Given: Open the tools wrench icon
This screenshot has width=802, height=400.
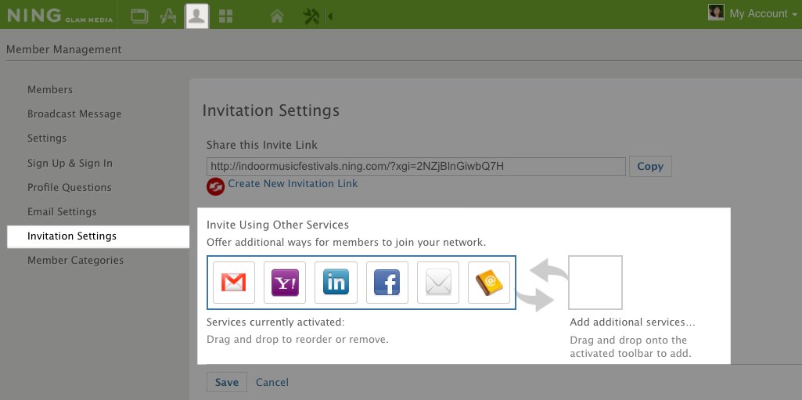Looking at the screenshot, I should coord(311,16).
